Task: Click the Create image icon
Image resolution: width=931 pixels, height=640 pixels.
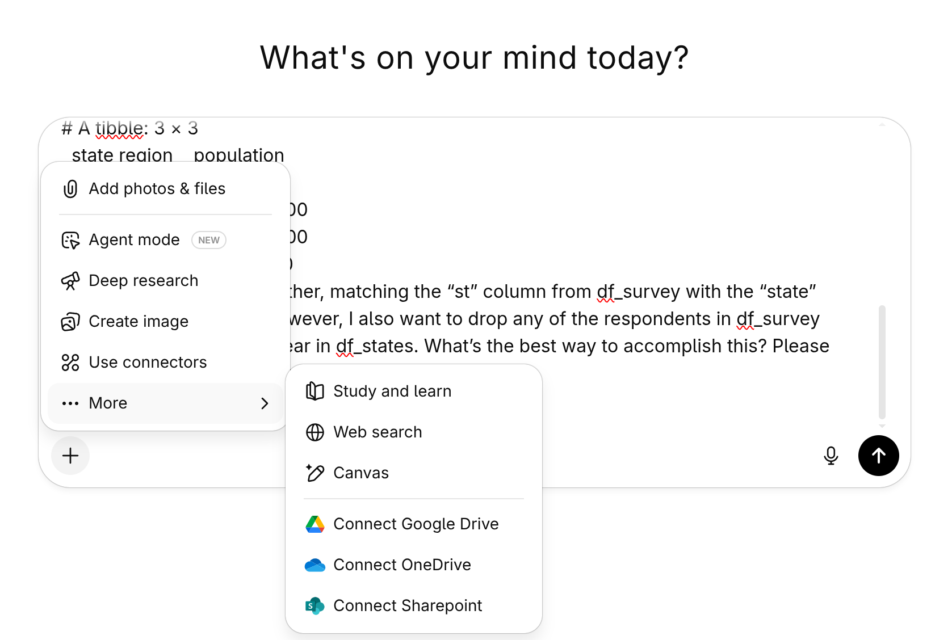Action: click(70, 322)
